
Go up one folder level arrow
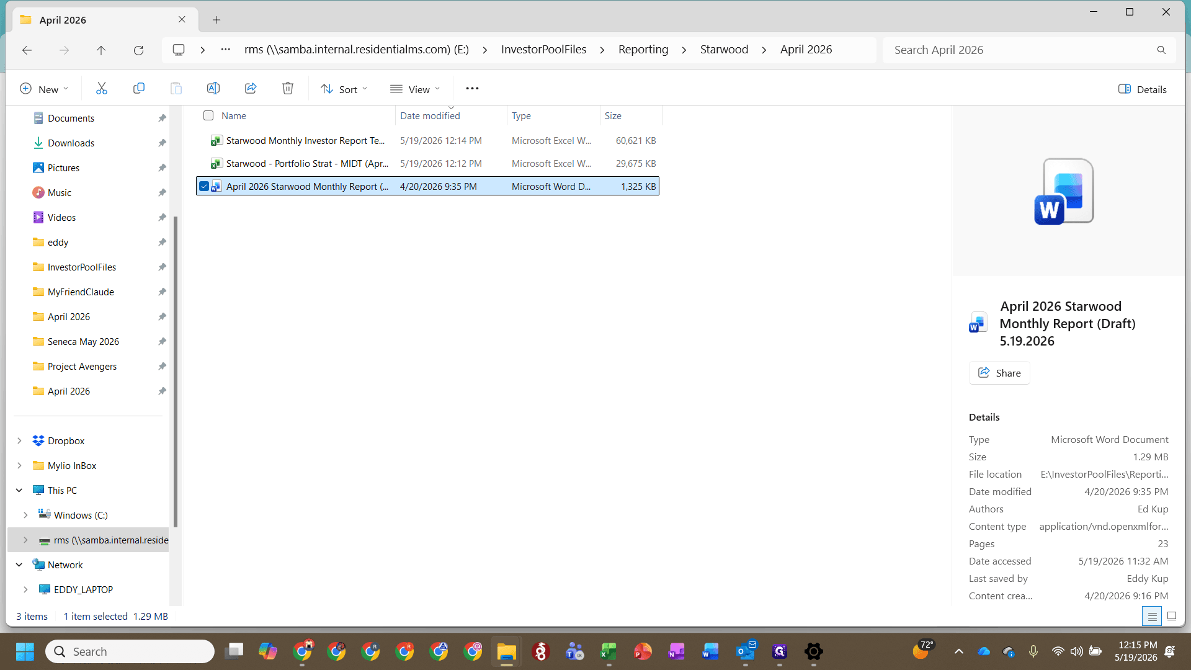[101, 50]
